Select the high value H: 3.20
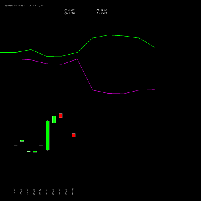 [x=102, y=10]
